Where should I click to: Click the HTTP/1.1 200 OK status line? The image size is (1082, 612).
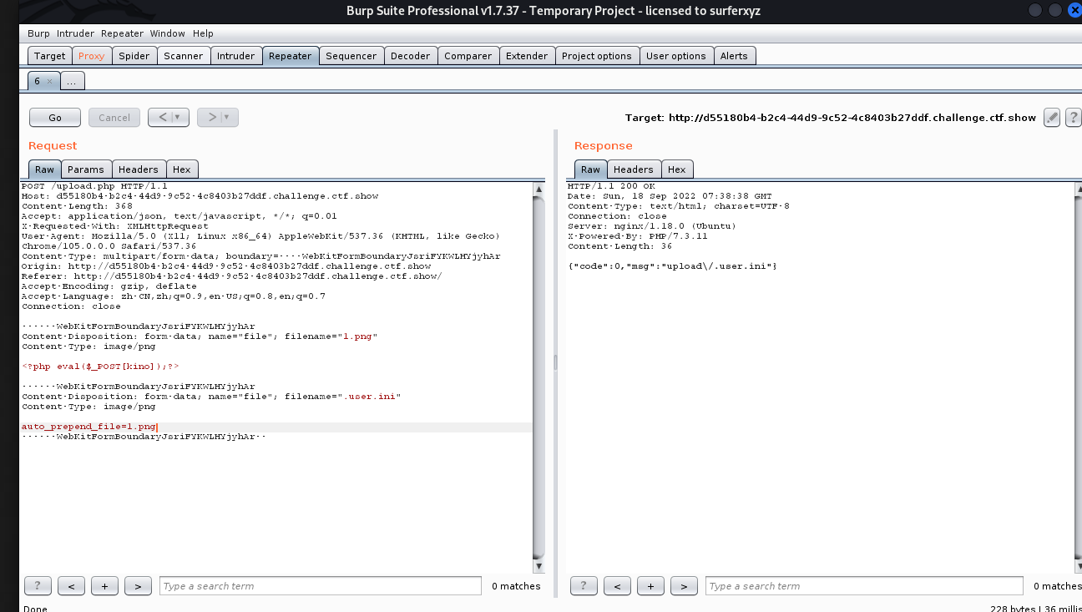611,186
